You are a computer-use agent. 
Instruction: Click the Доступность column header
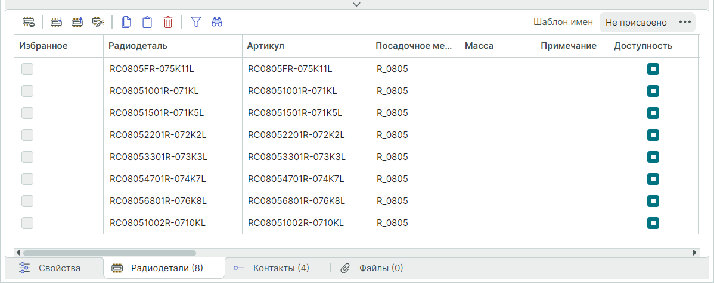click(x=653, y=46)
